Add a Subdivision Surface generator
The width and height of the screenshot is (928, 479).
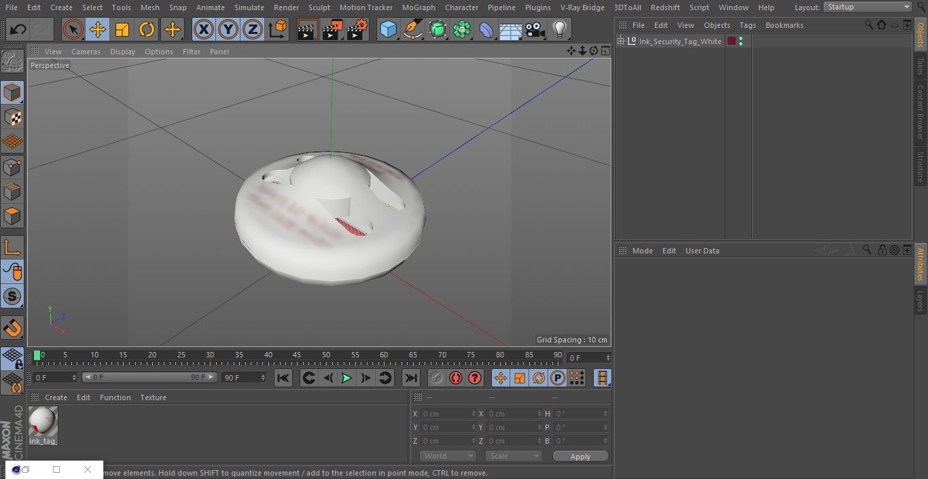438,30
